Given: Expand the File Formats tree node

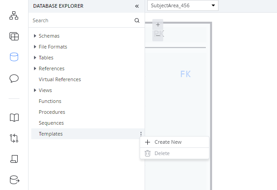Looking at the screenshot, I should 35,47.
